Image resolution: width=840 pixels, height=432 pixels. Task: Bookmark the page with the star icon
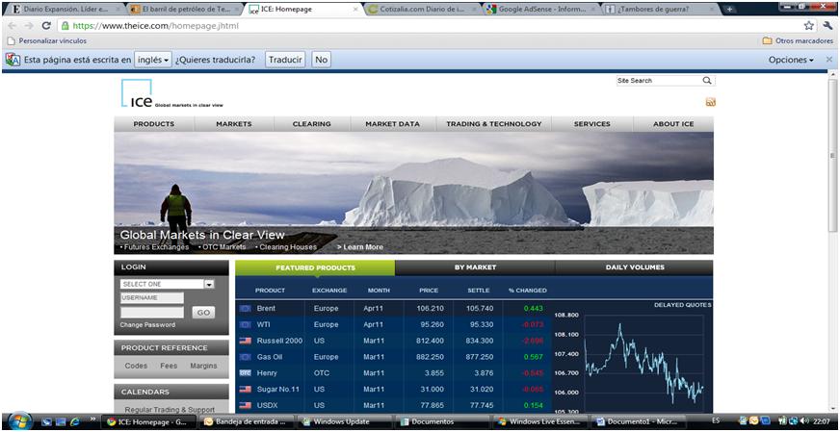tap(809, 26)
